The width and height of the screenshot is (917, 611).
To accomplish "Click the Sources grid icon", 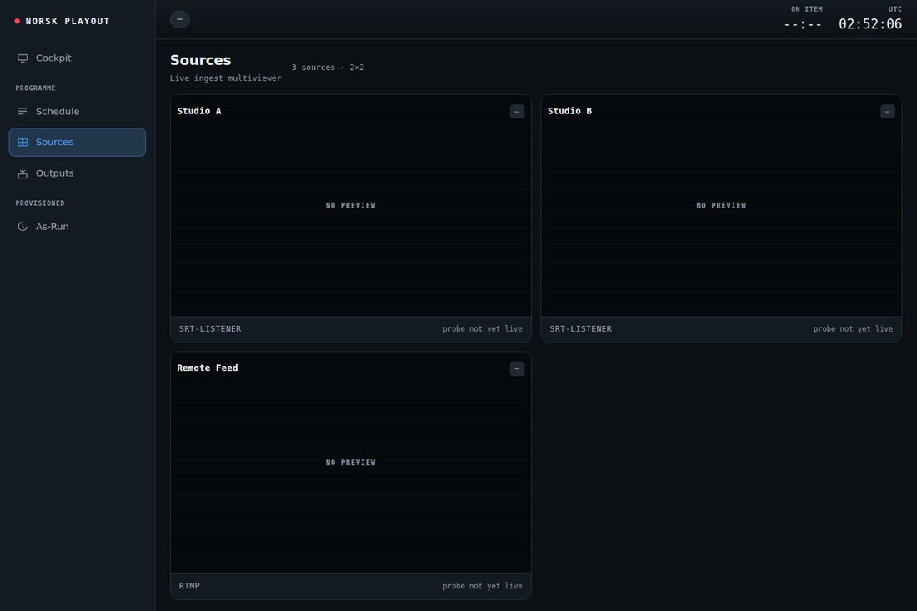I will [23, 142].
